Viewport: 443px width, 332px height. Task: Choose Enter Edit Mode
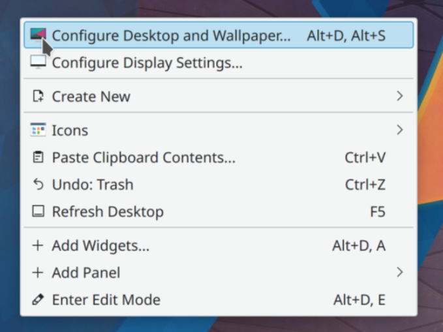106,300
